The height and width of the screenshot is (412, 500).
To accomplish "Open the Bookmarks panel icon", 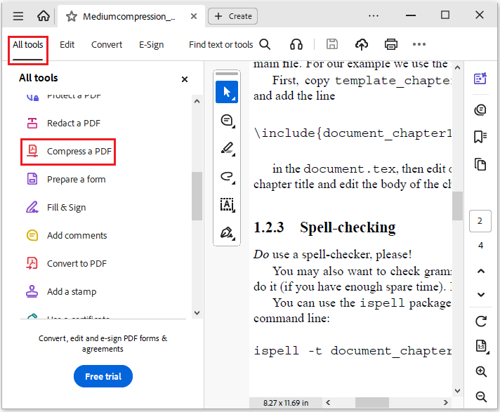I will pos(480,137).
